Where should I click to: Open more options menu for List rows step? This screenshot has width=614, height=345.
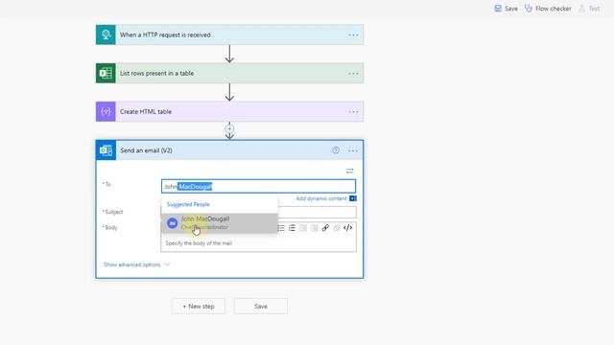(x=353, y=74)
